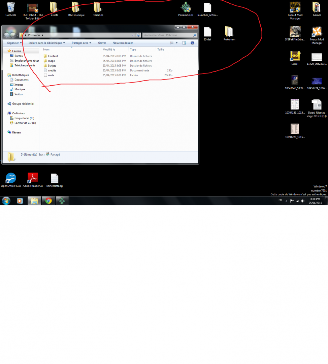328x364 pixels.
Task: Open the Explorer help button
Action: 192,43
